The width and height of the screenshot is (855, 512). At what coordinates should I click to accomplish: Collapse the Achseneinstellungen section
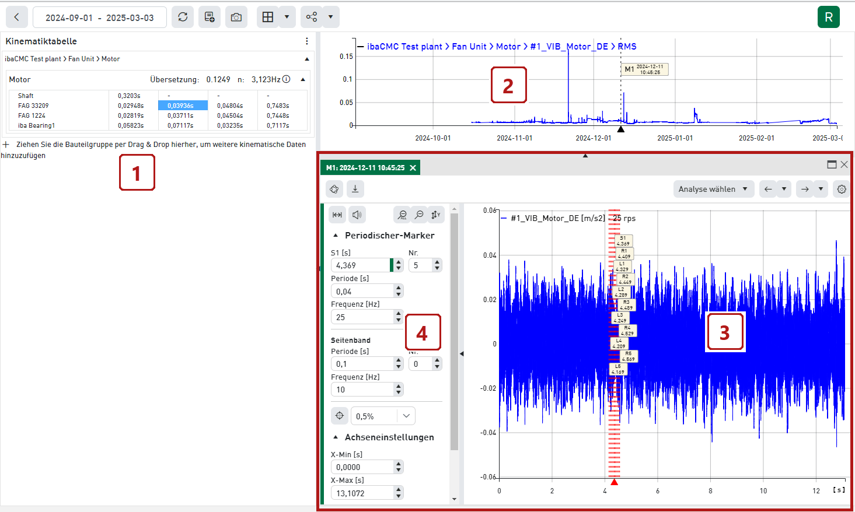[x=336, y=437]
